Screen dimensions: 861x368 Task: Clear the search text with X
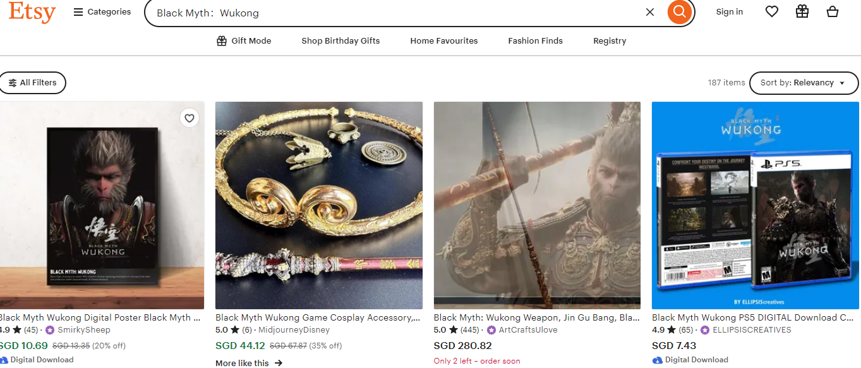click(649, 12)
